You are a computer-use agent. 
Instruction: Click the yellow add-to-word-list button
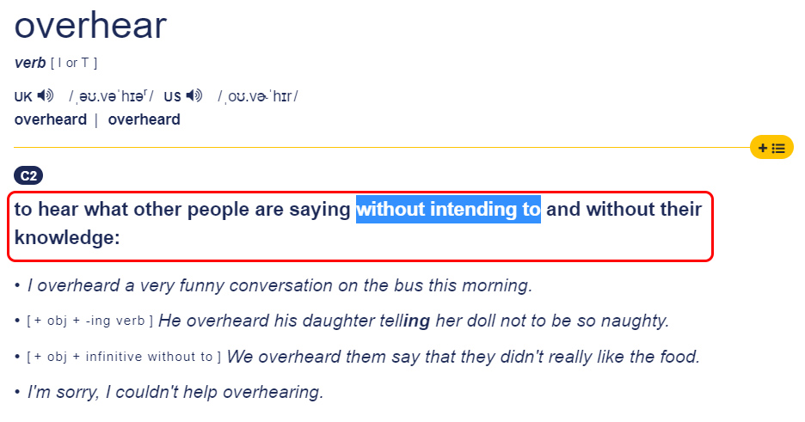(771, 148)
